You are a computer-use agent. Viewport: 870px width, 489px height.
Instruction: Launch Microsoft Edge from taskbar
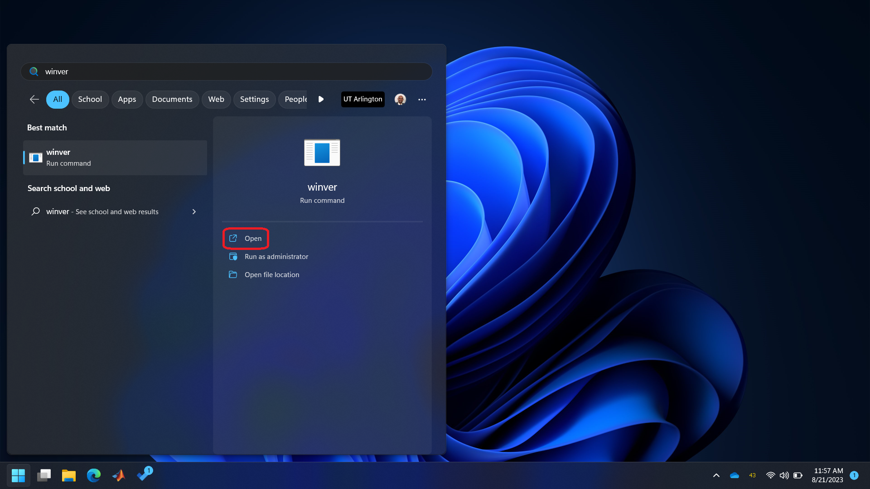point(94,475)
